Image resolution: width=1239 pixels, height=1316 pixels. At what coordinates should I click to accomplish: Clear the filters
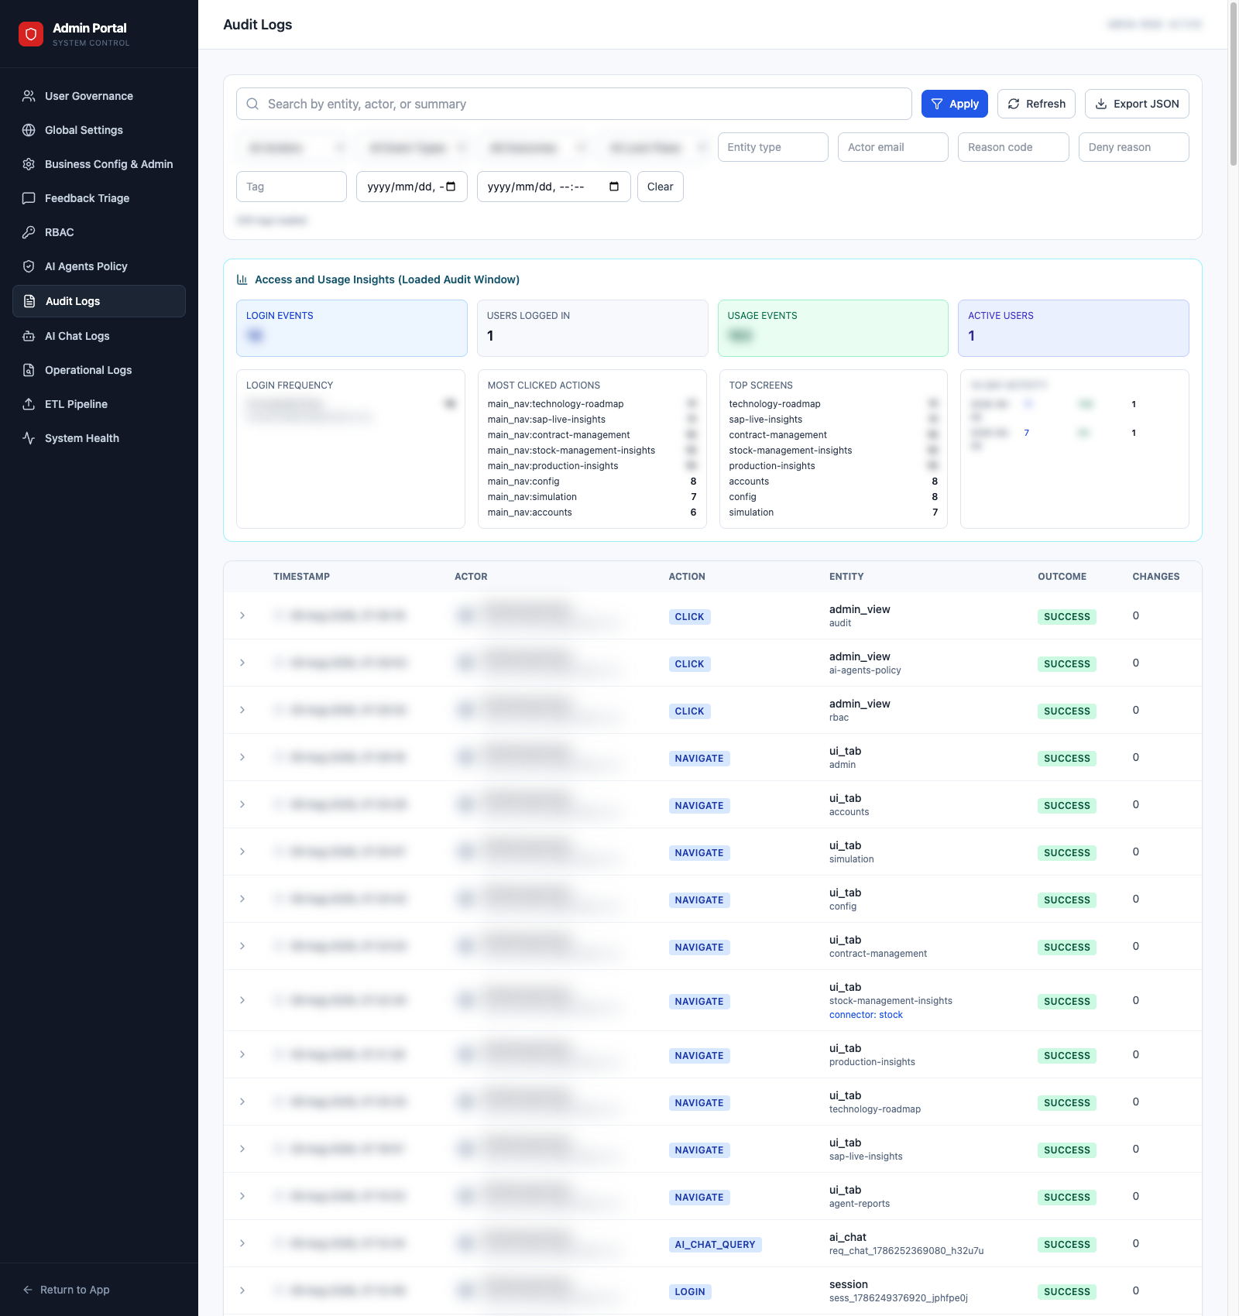pyautogui.click(x=661, y=187)
